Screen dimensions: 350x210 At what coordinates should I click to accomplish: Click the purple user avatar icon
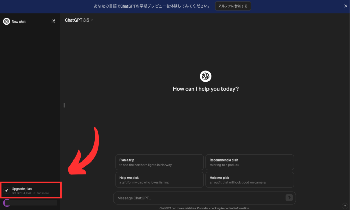(6, 203)
